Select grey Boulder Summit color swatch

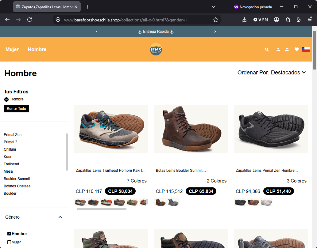point(173,202)
